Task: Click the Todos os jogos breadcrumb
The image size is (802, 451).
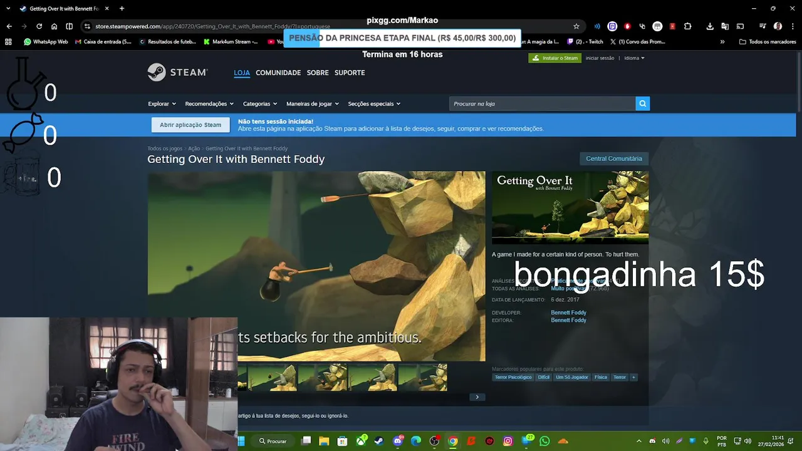Action: tap(165, 148)
